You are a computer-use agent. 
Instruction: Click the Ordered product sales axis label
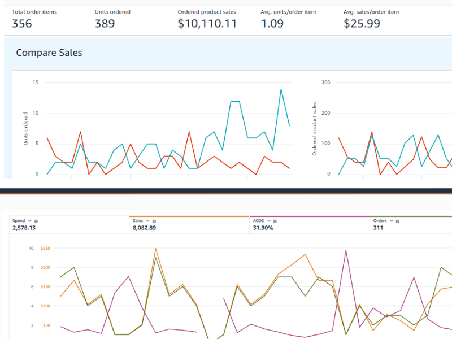315,129
